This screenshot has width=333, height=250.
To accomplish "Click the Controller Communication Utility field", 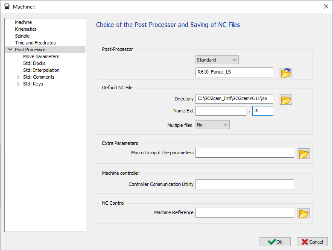I will [x=245, y=184].
